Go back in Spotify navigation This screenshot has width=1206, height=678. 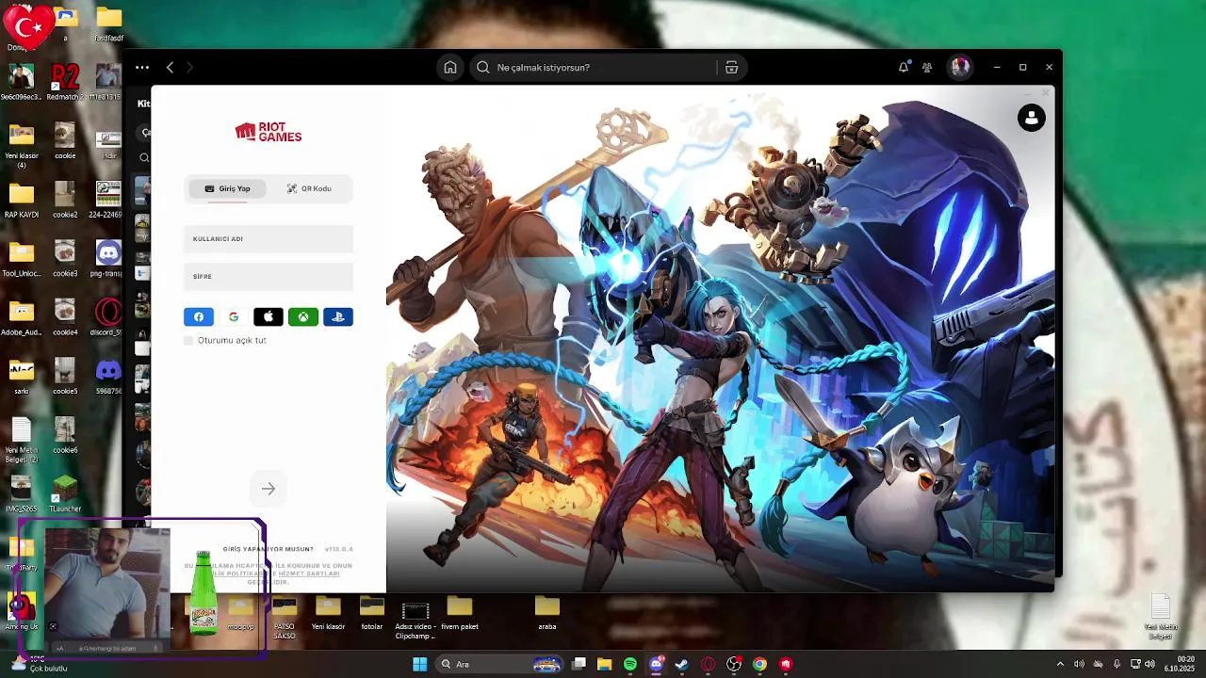[170, 67]
